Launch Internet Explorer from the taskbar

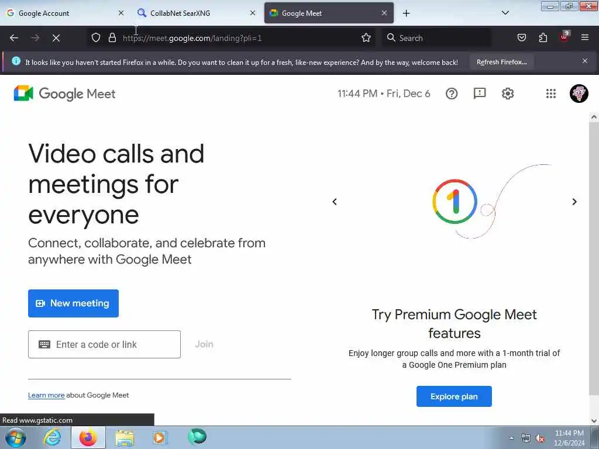click(x=52, y=437)
